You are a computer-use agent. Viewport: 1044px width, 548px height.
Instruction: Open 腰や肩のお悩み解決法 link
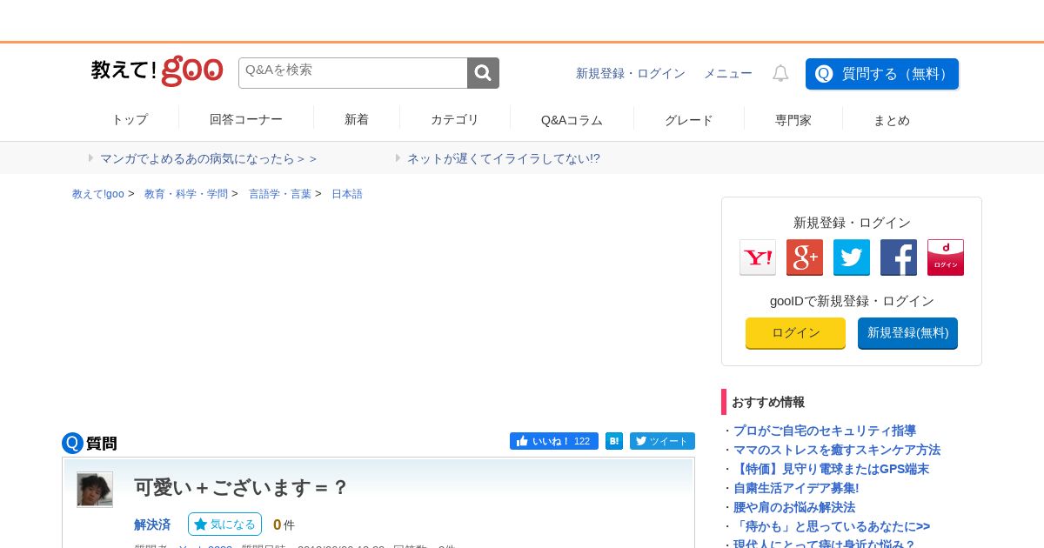click(794, 507)
